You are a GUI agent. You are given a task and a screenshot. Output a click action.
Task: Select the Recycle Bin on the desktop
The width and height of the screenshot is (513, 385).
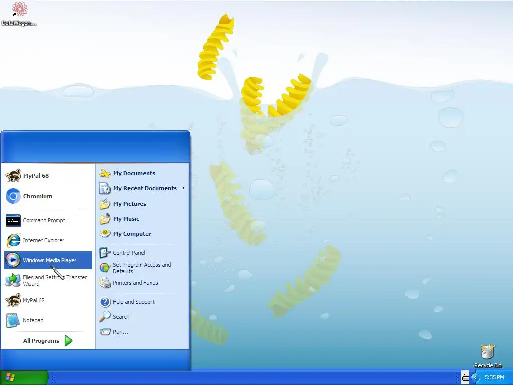coord(488,356)
